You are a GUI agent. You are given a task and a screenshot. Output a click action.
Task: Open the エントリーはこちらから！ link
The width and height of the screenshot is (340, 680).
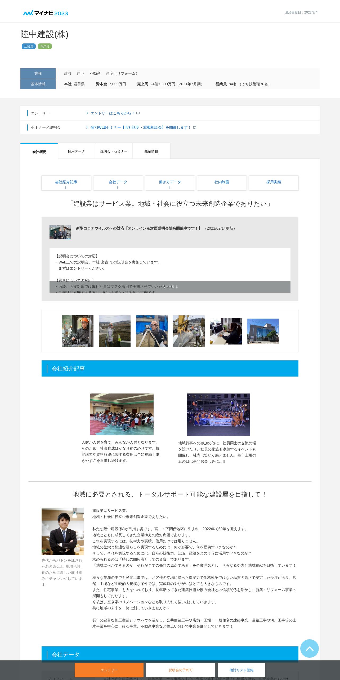click(x=112, y=113)
